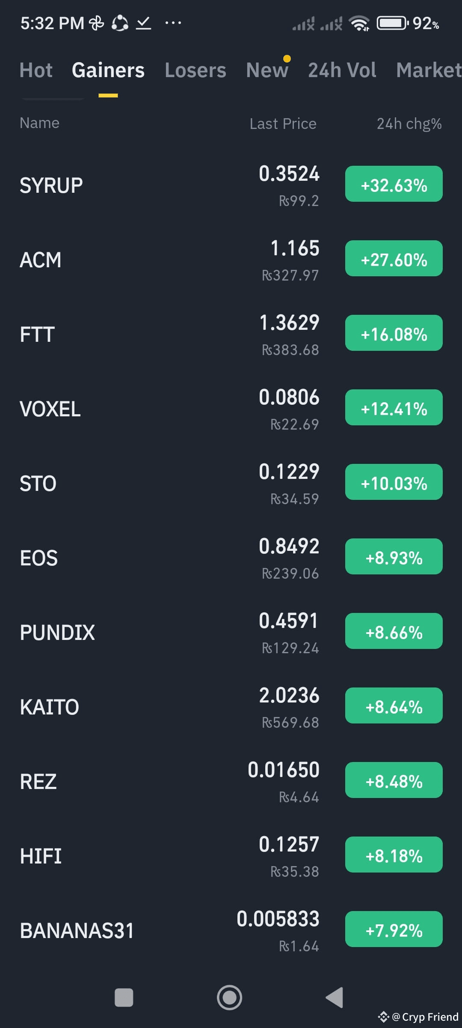462x1028 pixels.
Task: Toggle SYRUP +32.63% change badge
Action: coord(394,184)
